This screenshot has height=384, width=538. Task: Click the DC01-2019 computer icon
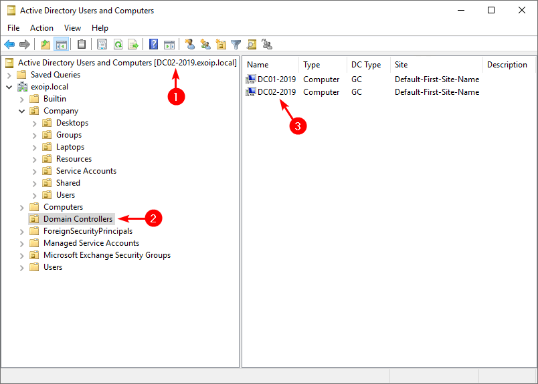tap(251, 79)
